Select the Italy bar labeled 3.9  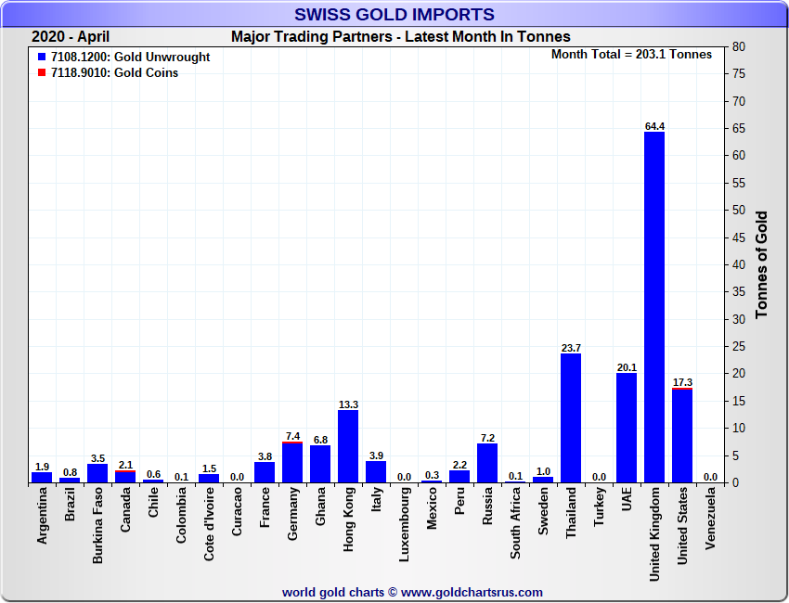point(376,471)
